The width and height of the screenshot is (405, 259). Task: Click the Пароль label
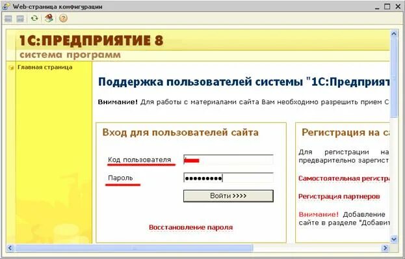[120, 178]
